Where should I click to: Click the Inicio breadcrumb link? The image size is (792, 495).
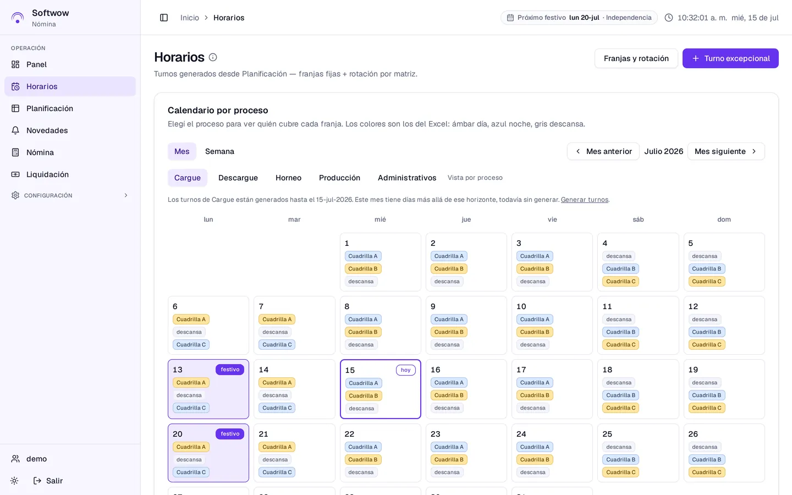point(190,18)
